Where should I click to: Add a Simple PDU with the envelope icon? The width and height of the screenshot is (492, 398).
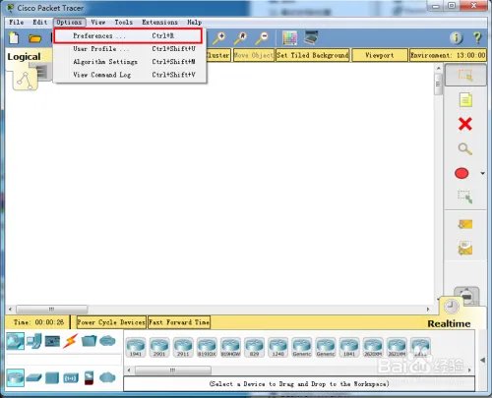465,224
